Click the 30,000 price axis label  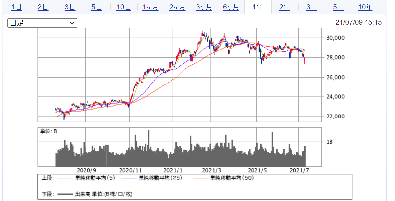coord(336,38)
